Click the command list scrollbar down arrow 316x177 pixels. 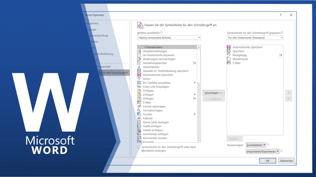[x=199, y=140]
